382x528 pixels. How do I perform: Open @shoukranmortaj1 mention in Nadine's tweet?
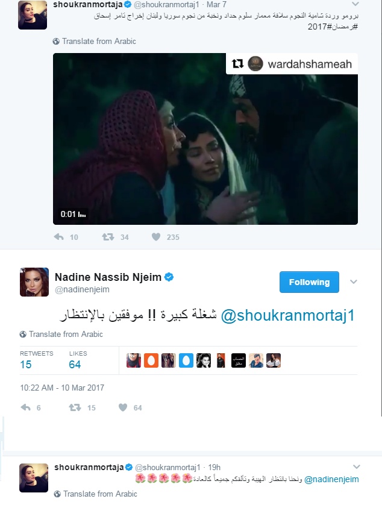288,316
